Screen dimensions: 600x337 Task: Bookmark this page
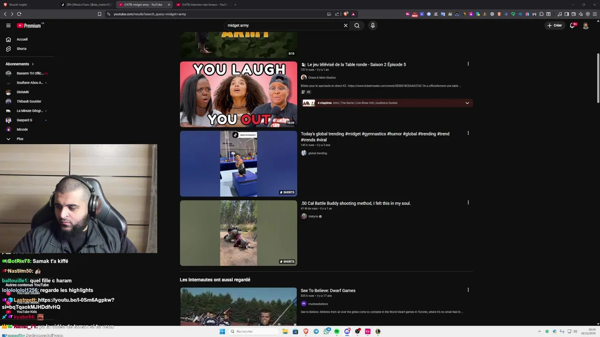[x=99, y=14]
